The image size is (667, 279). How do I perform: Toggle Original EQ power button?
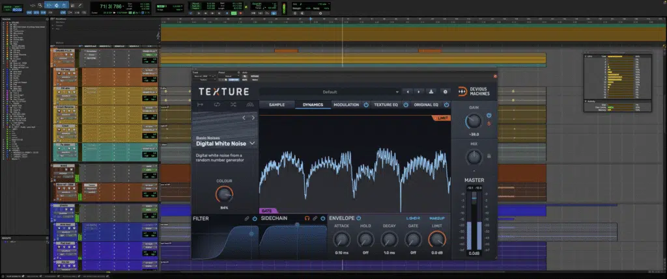[446, 105]
